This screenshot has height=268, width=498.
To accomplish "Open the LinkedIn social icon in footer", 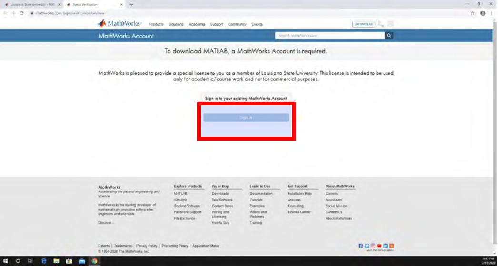I will (x=385, y=246).
